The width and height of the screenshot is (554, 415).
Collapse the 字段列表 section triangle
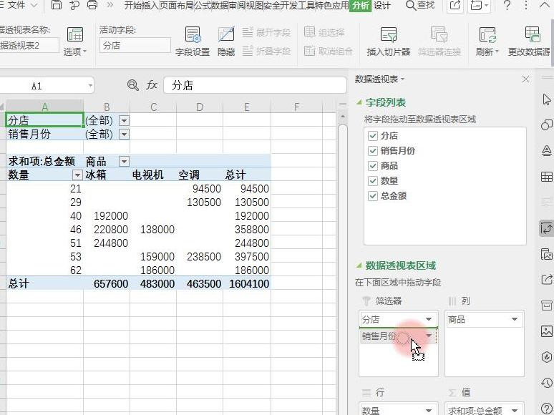coord(359,102)
